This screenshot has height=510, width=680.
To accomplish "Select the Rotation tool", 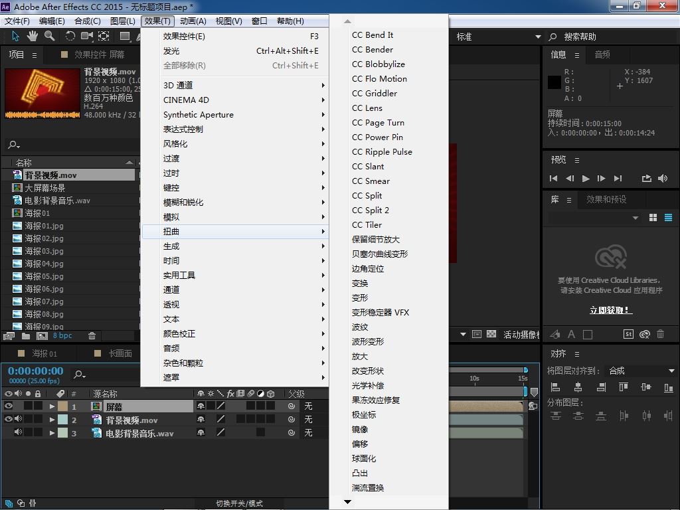I will pyautogui.click(x=70, y=36).
